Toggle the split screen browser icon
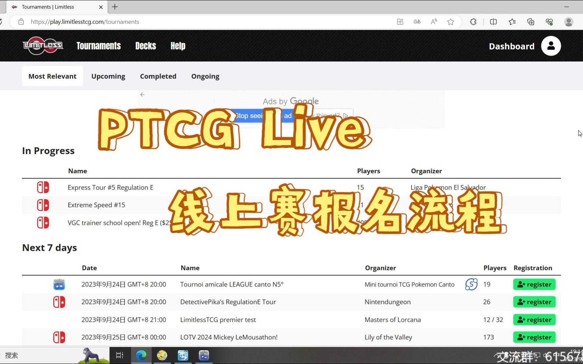This screenshot has width=583, height=364. point(493,22)
